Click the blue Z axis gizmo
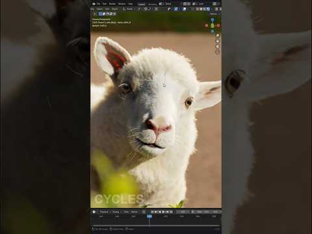 tap(213, 19)
